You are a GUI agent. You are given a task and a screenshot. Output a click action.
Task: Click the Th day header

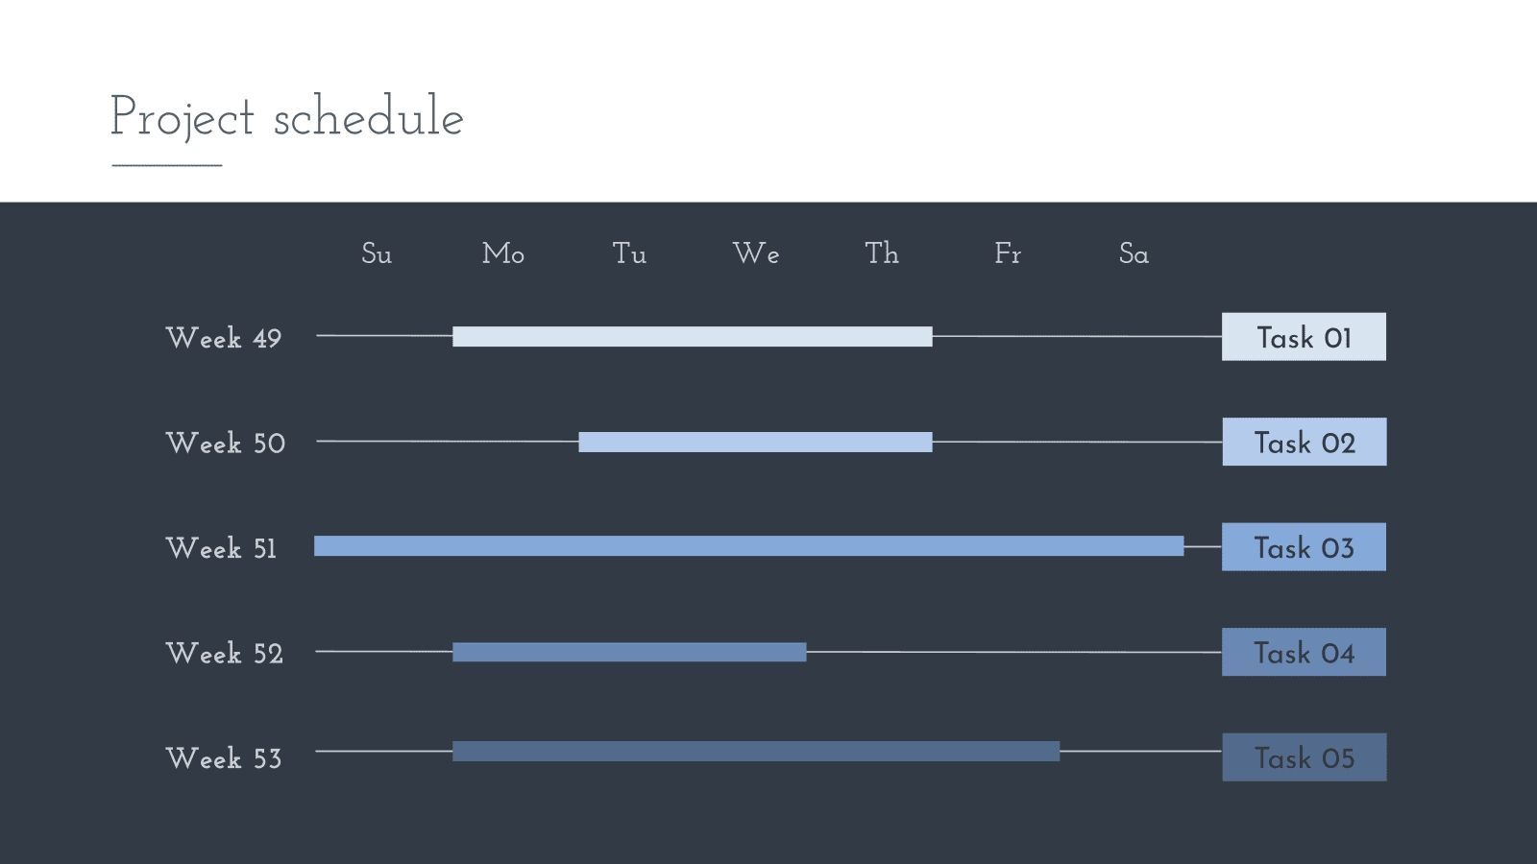882,253
